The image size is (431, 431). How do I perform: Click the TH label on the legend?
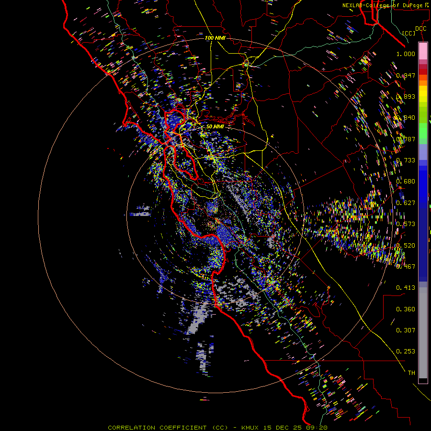click(x=411, y=373)
